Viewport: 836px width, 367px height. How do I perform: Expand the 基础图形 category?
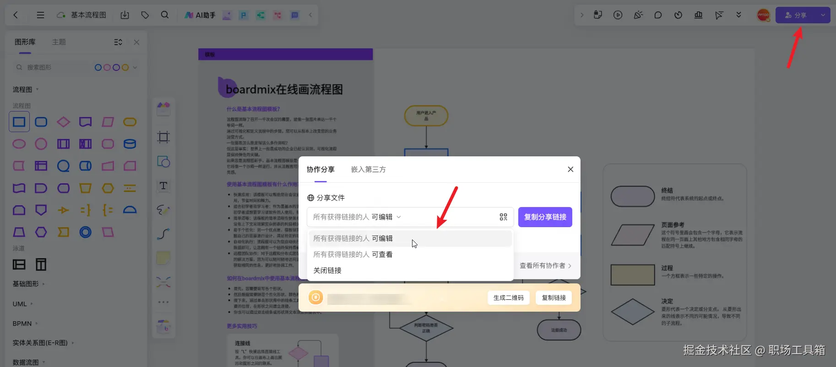pos(29,284)
